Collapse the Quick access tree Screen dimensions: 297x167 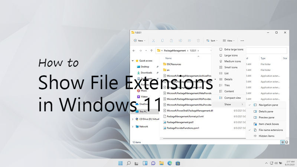point(133,61)
